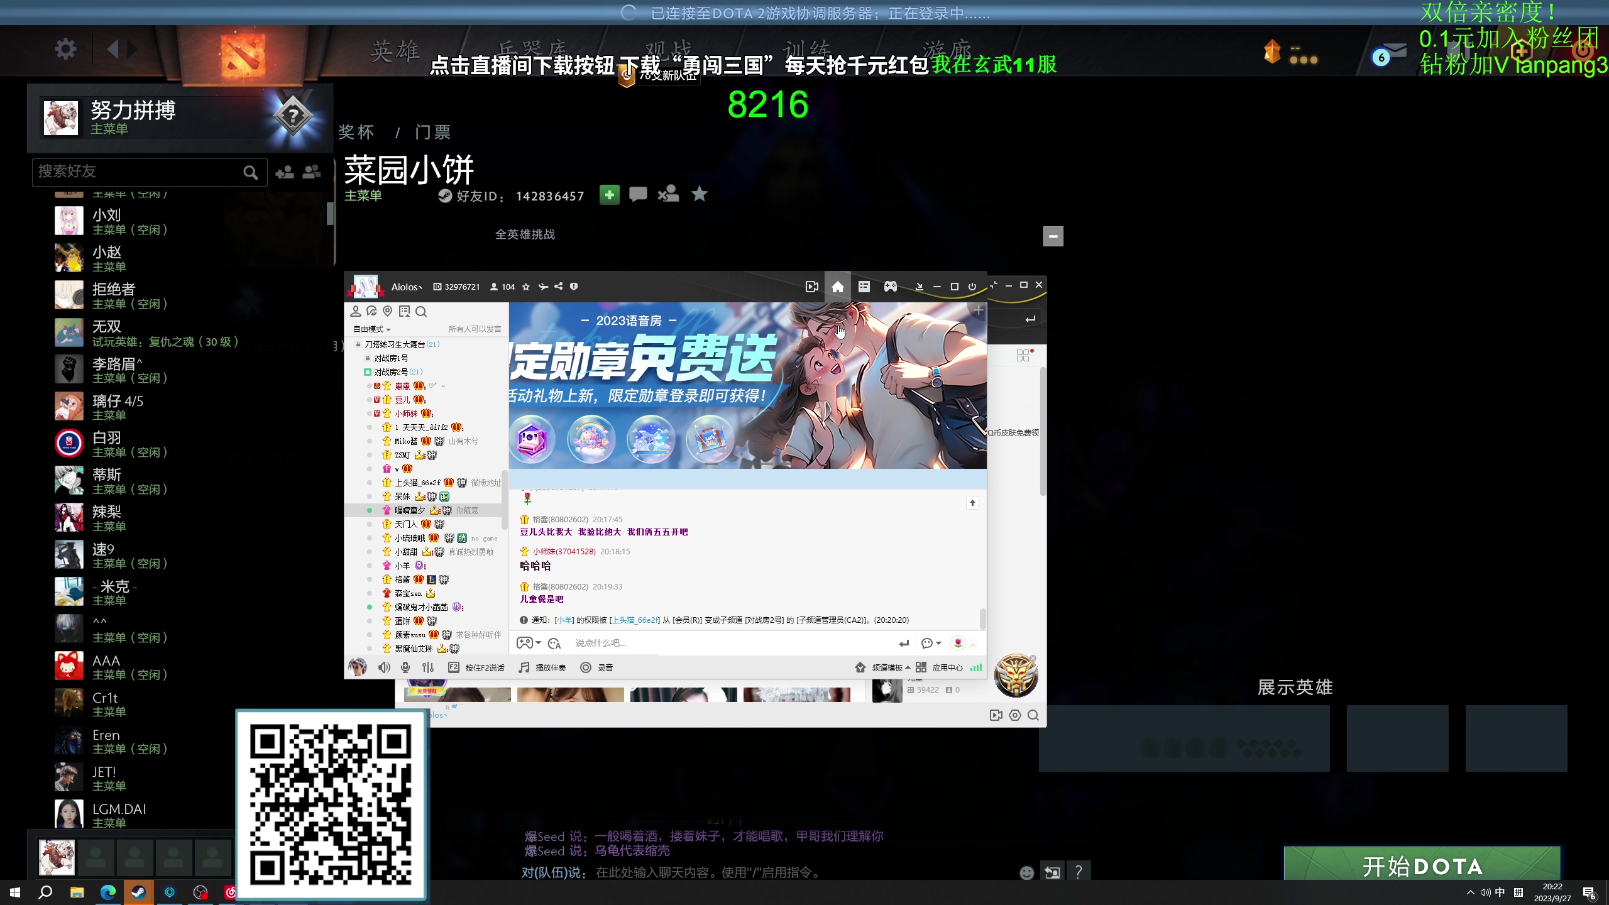Select 对战房1号 sub-channel
Viewport: 1609px width, 905px height.
pos(391,358)
